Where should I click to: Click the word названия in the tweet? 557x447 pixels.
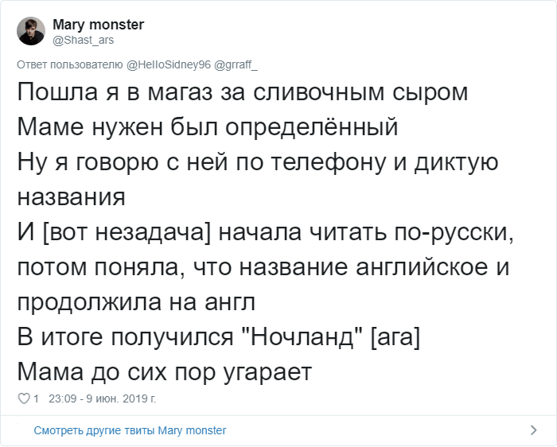(72, 197)
